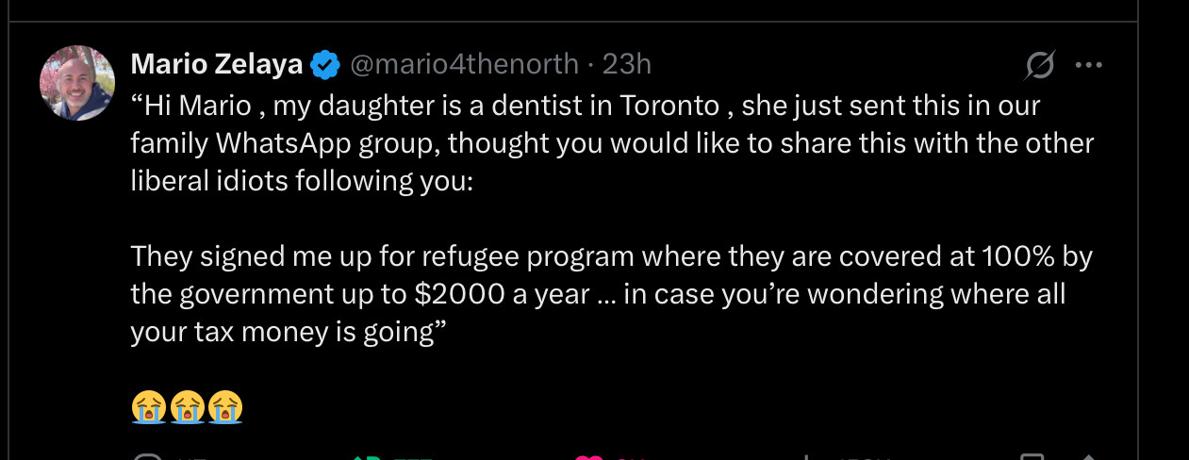This screenshot has height=460, width=1189.
Task: Click the 23h post timestamp
Action: point(627,64)
